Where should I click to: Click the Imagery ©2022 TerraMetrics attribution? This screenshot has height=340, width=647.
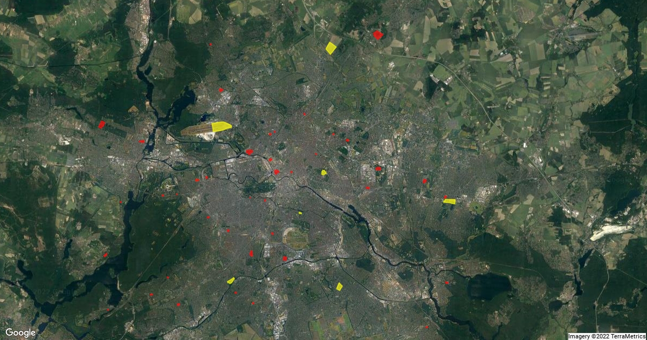[607, 336]
